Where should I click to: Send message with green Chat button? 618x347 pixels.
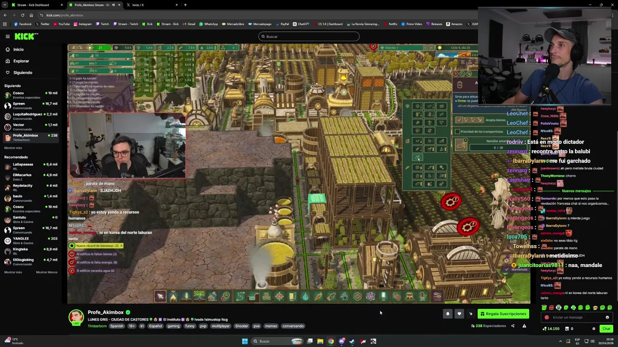[606, 329]
